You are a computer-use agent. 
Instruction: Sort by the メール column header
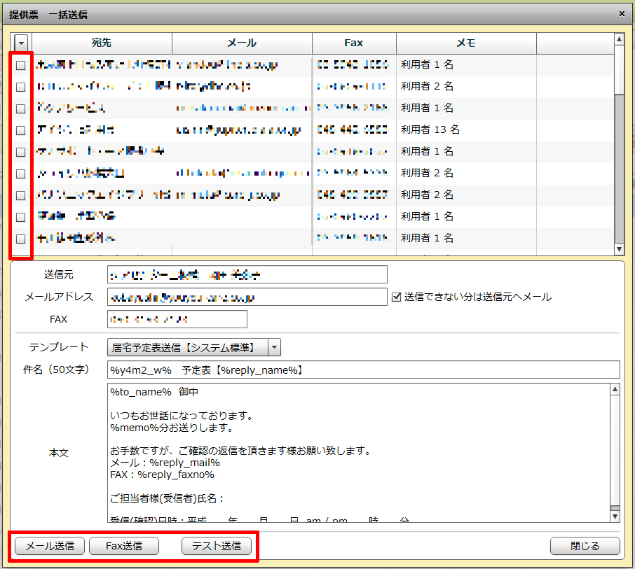[242, 43]
